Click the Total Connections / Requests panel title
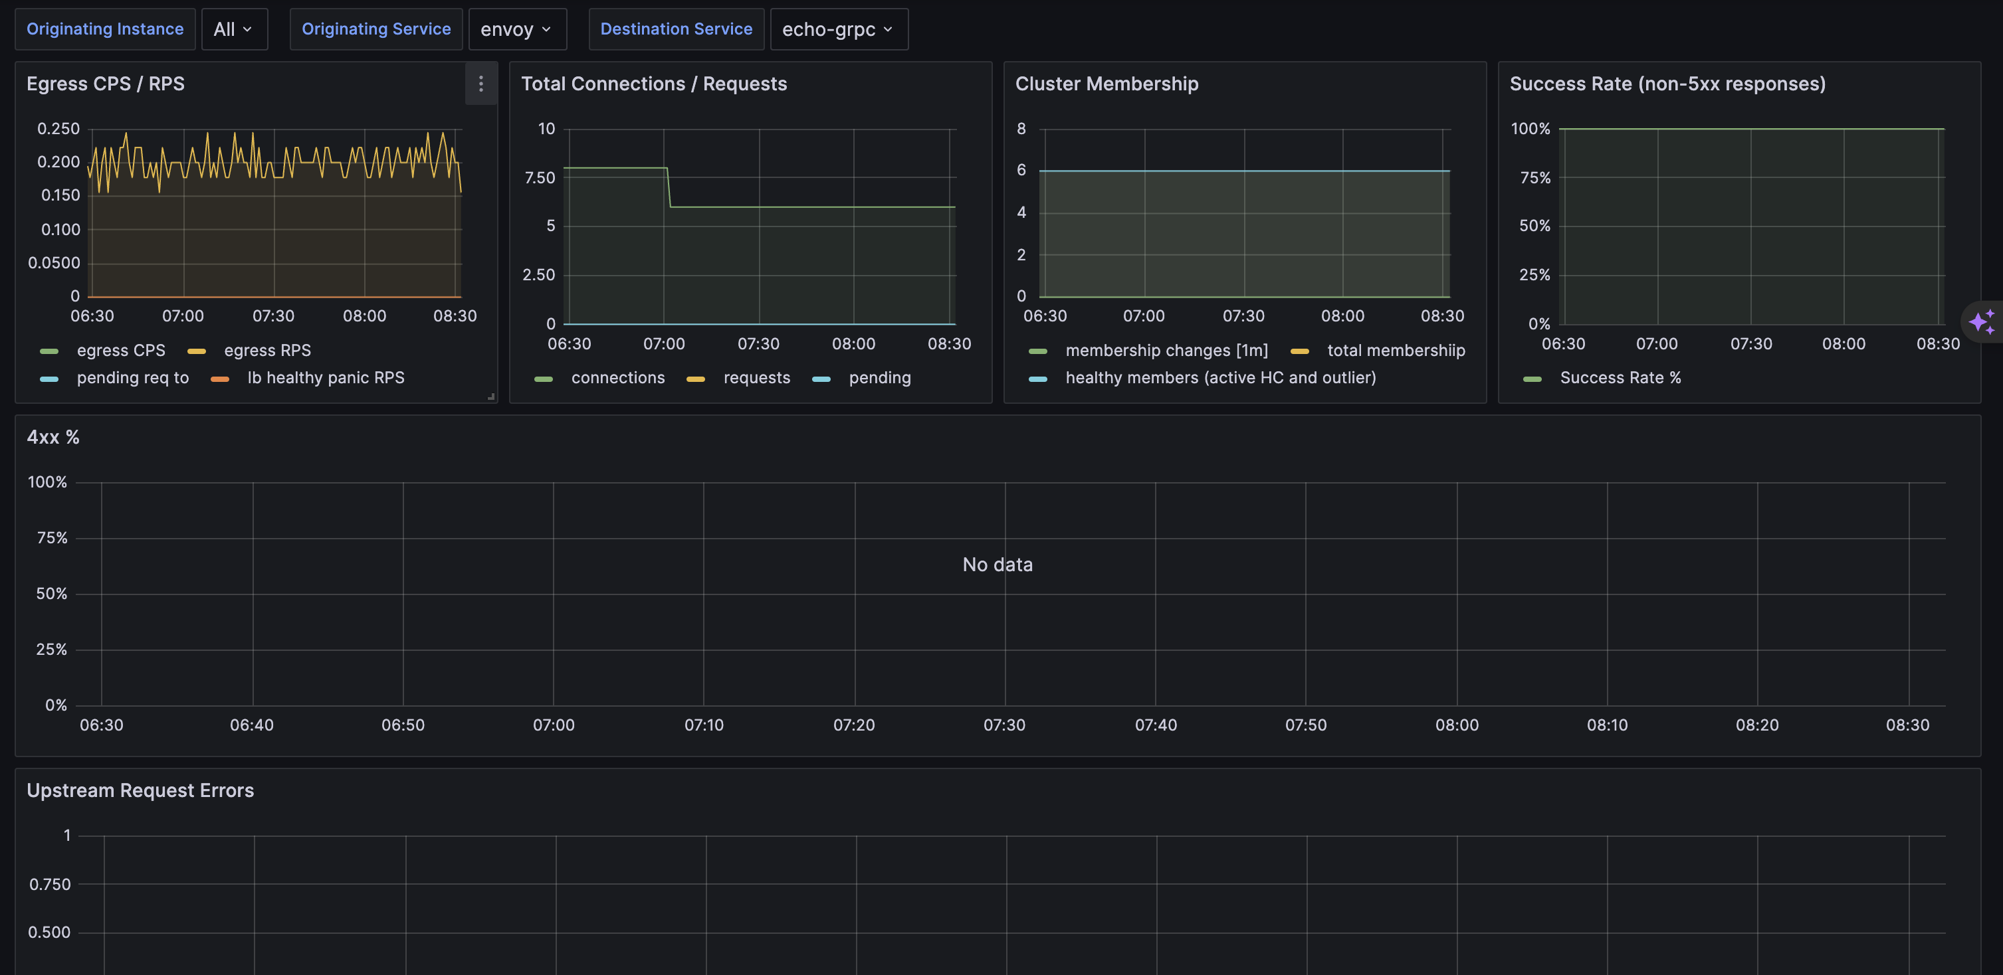 [x=654, y=84]
